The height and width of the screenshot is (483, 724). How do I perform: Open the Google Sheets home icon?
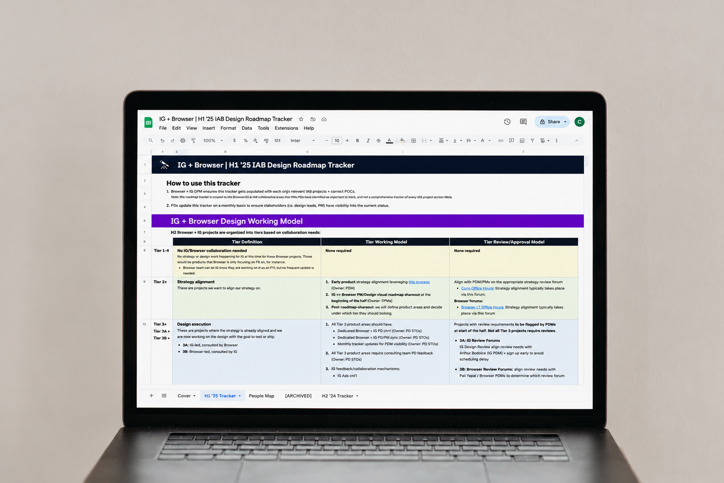(x=149, y=123)
